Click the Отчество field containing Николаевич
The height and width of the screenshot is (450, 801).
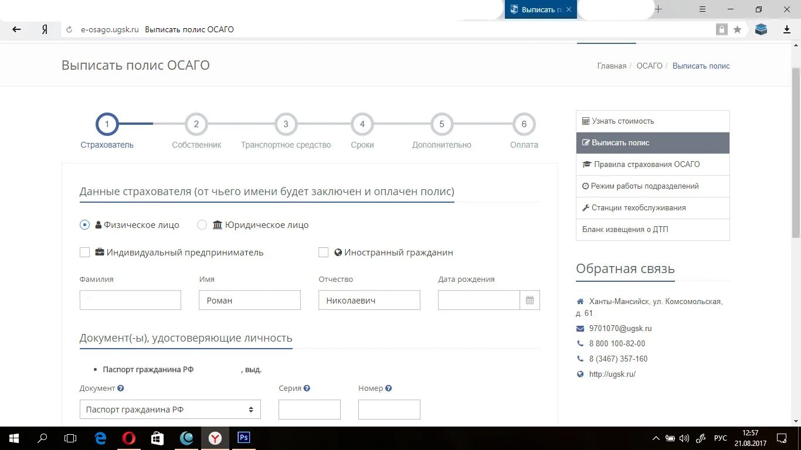pos(369,300)
